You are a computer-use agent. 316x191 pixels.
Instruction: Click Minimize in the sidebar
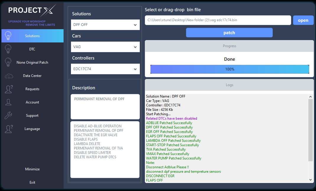33,169
